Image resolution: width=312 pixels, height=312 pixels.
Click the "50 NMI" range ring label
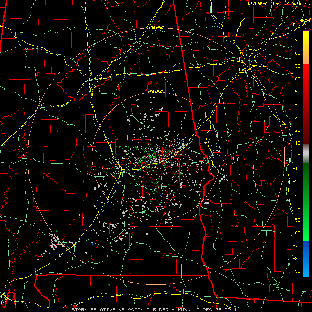tap(156, 92)
